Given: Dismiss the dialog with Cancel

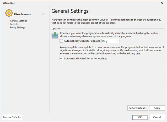Looking at the screenshot, I should point(157,117).
